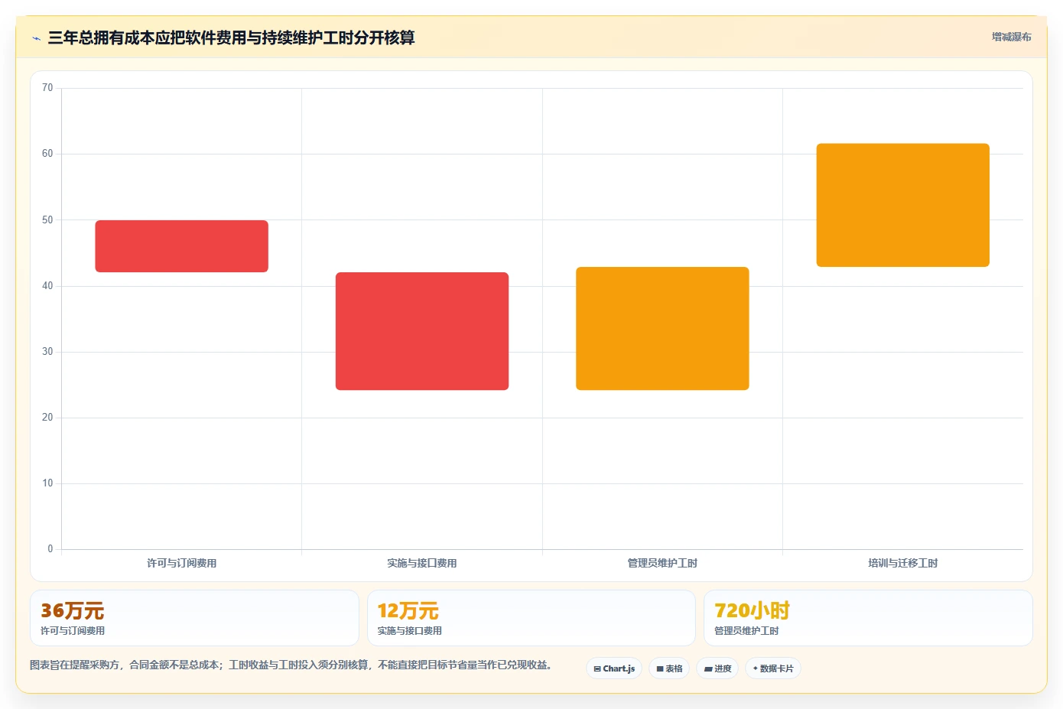Click the chart title 三年总拥有成本 heading
The height and width of the screenshot is (709, 1063).
[x=231, y=37]
